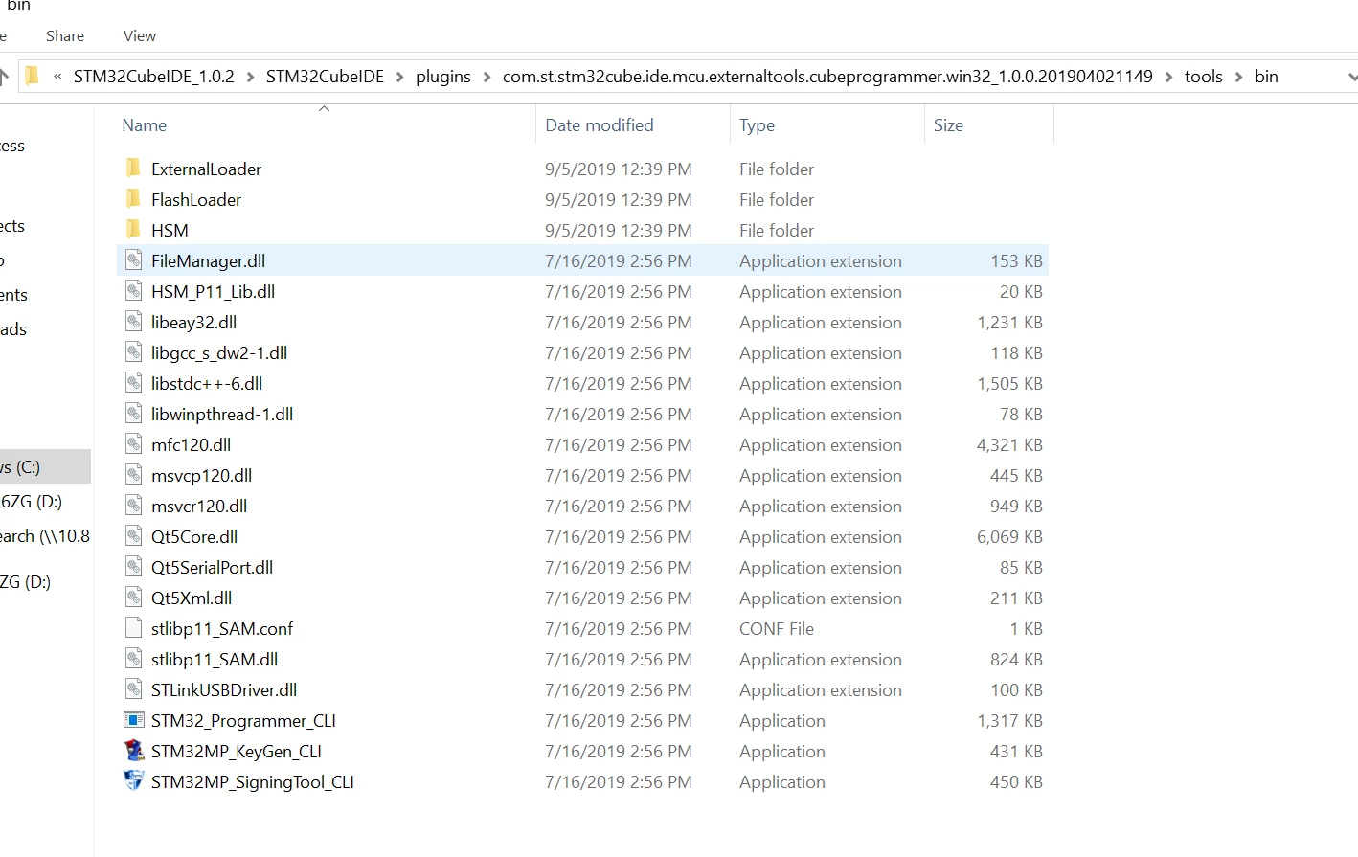Image resolution: width=1358 pixels, height=857 pixels.
Task: Expand the chevron after STM32CubeIDE_1.0.2 in breadcrumb
Action: 250,77
